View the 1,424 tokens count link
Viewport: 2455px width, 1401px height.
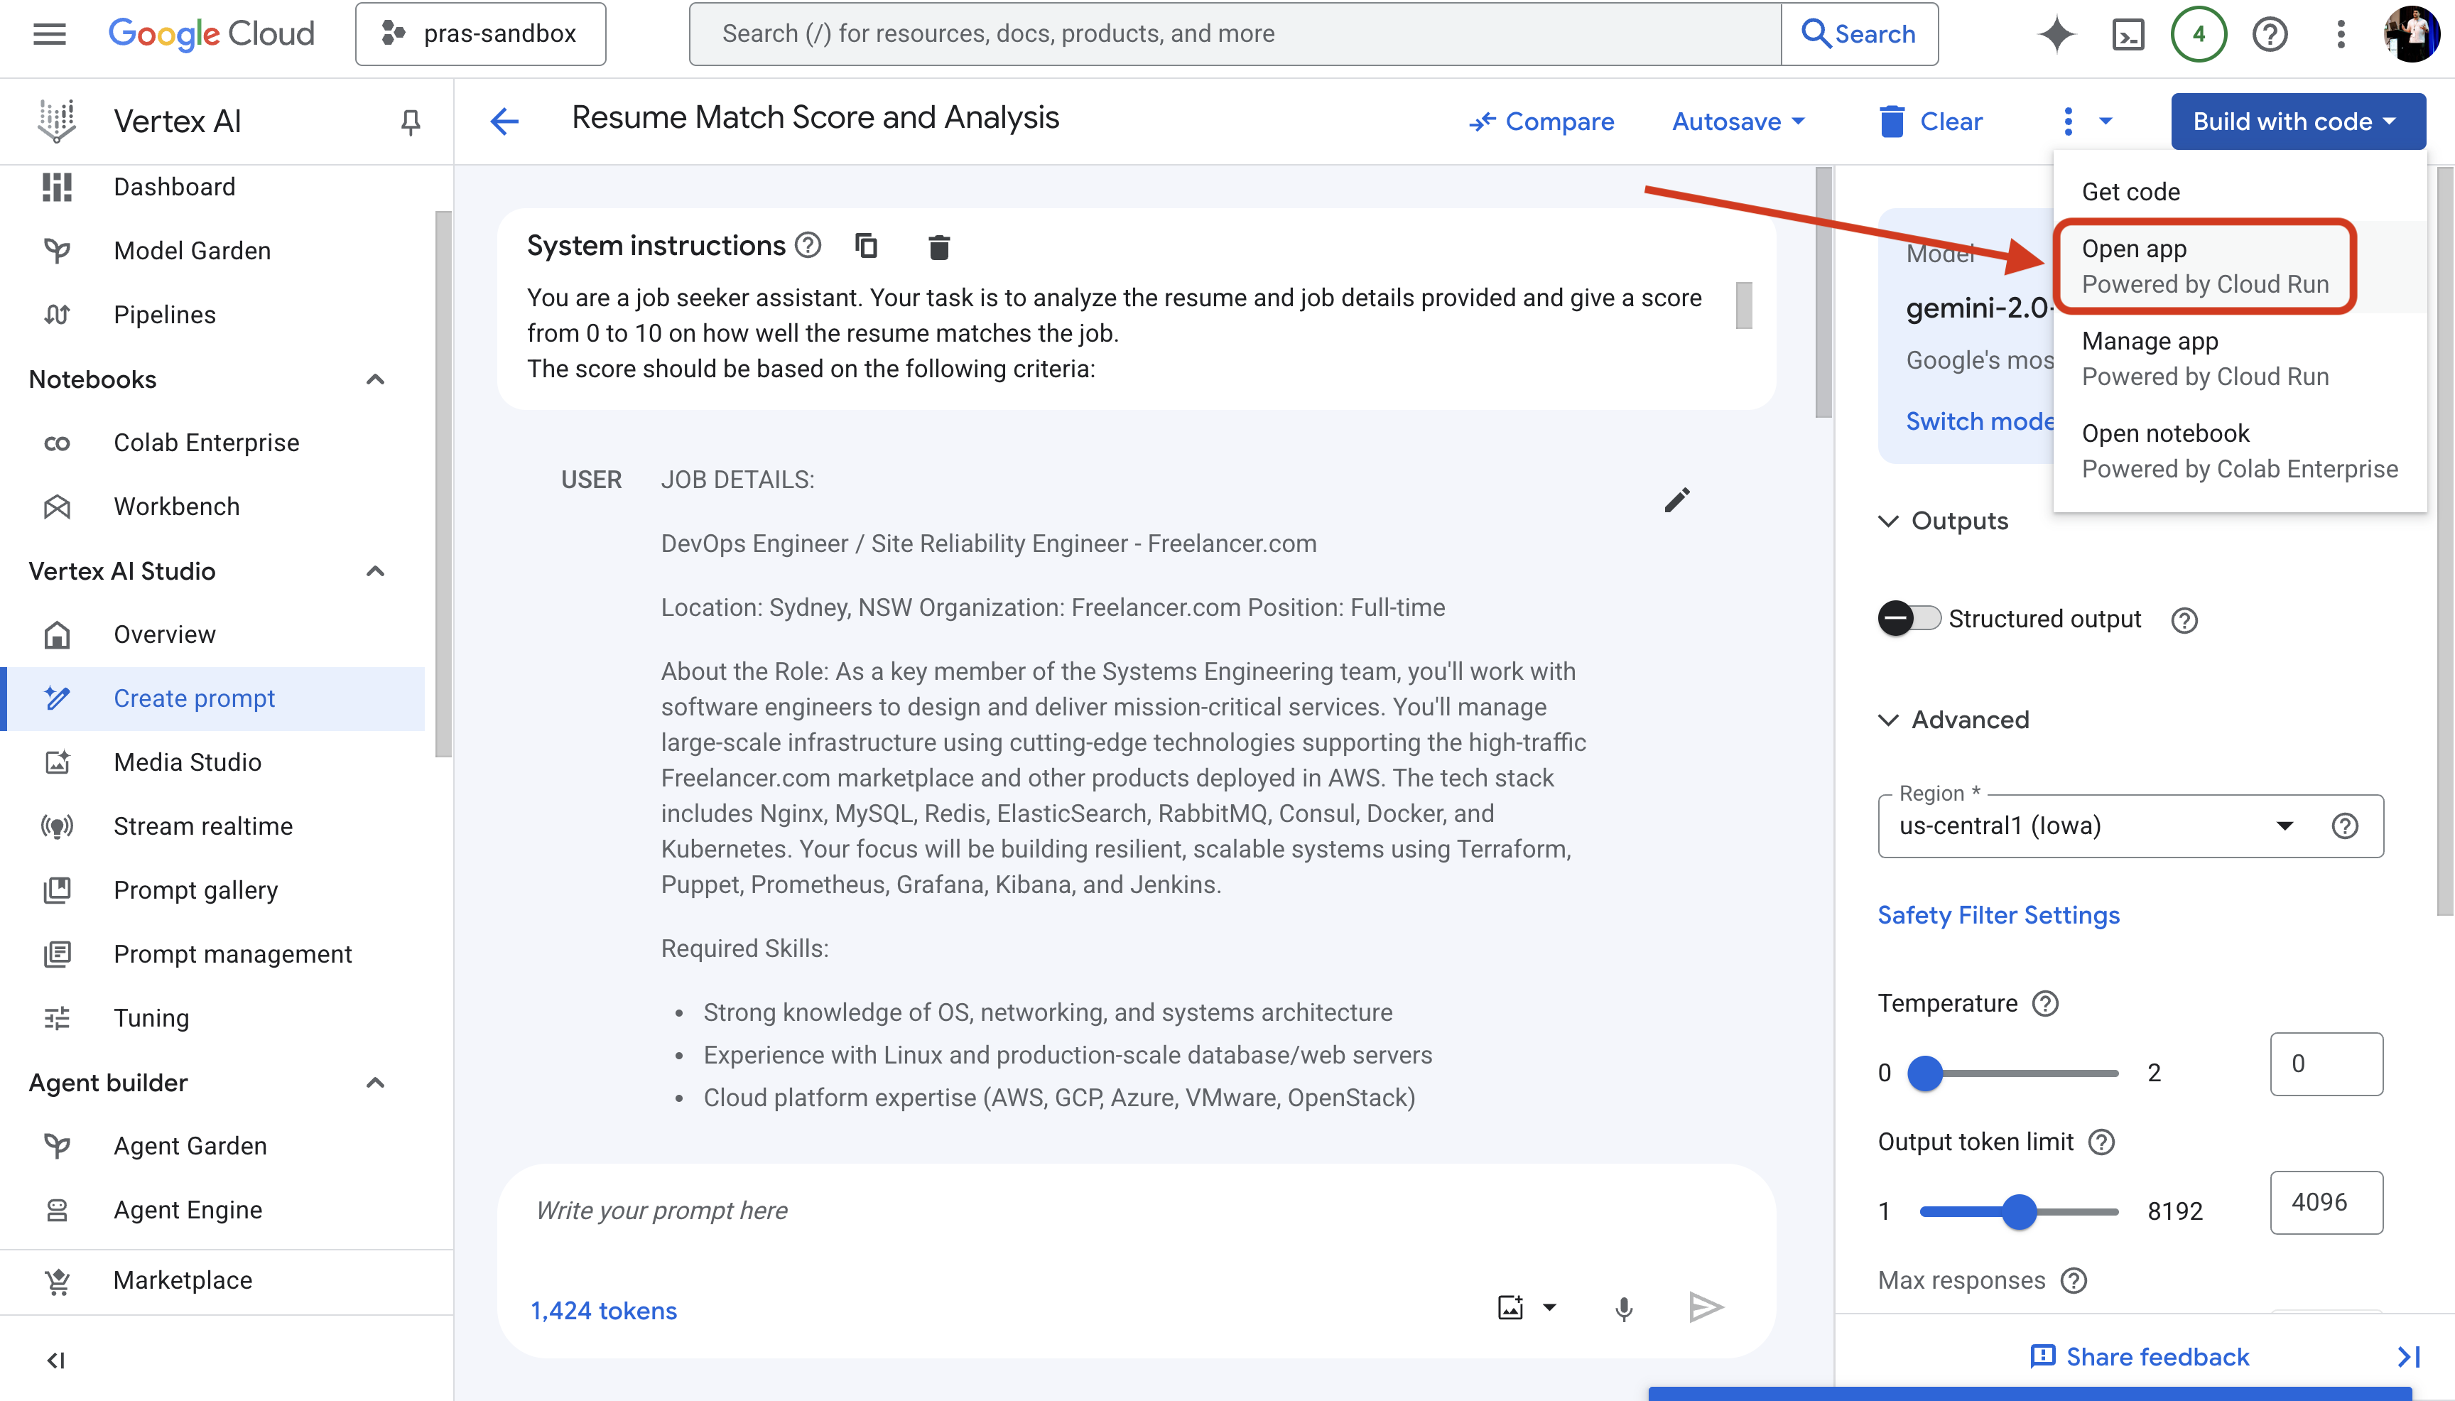604,1311
